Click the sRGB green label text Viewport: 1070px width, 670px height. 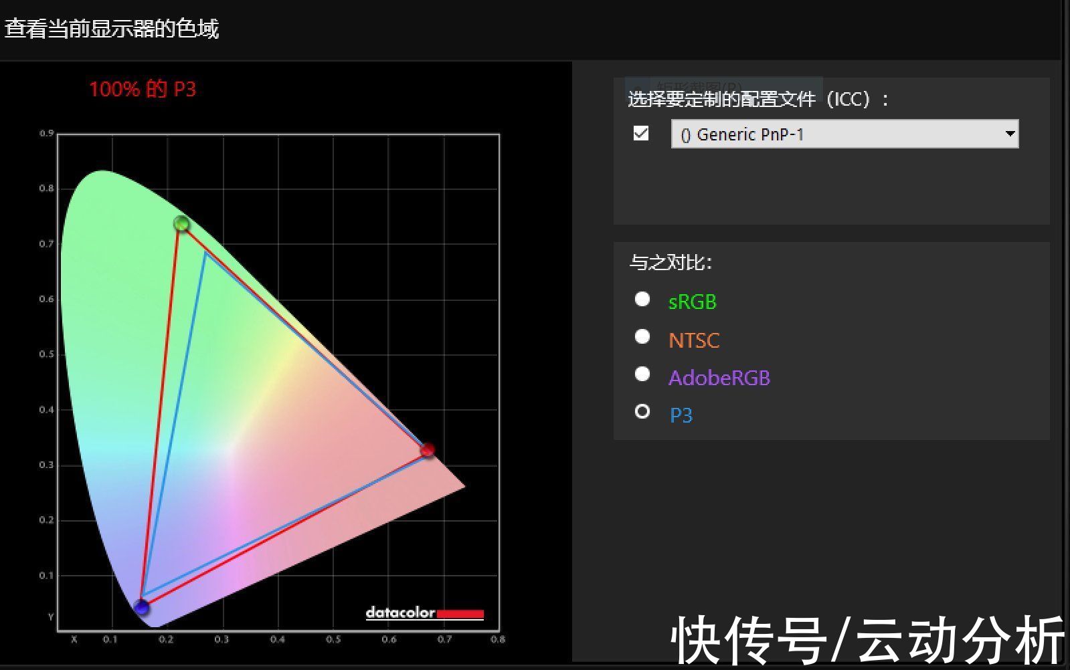[693, 302]
